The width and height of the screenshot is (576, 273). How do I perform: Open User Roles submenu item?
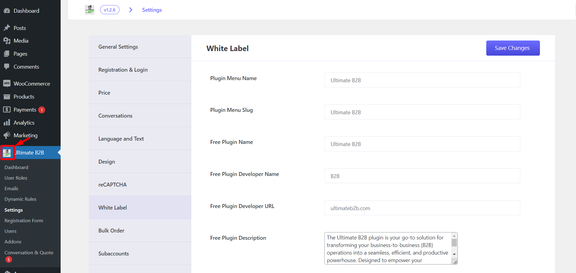(16, 178)
